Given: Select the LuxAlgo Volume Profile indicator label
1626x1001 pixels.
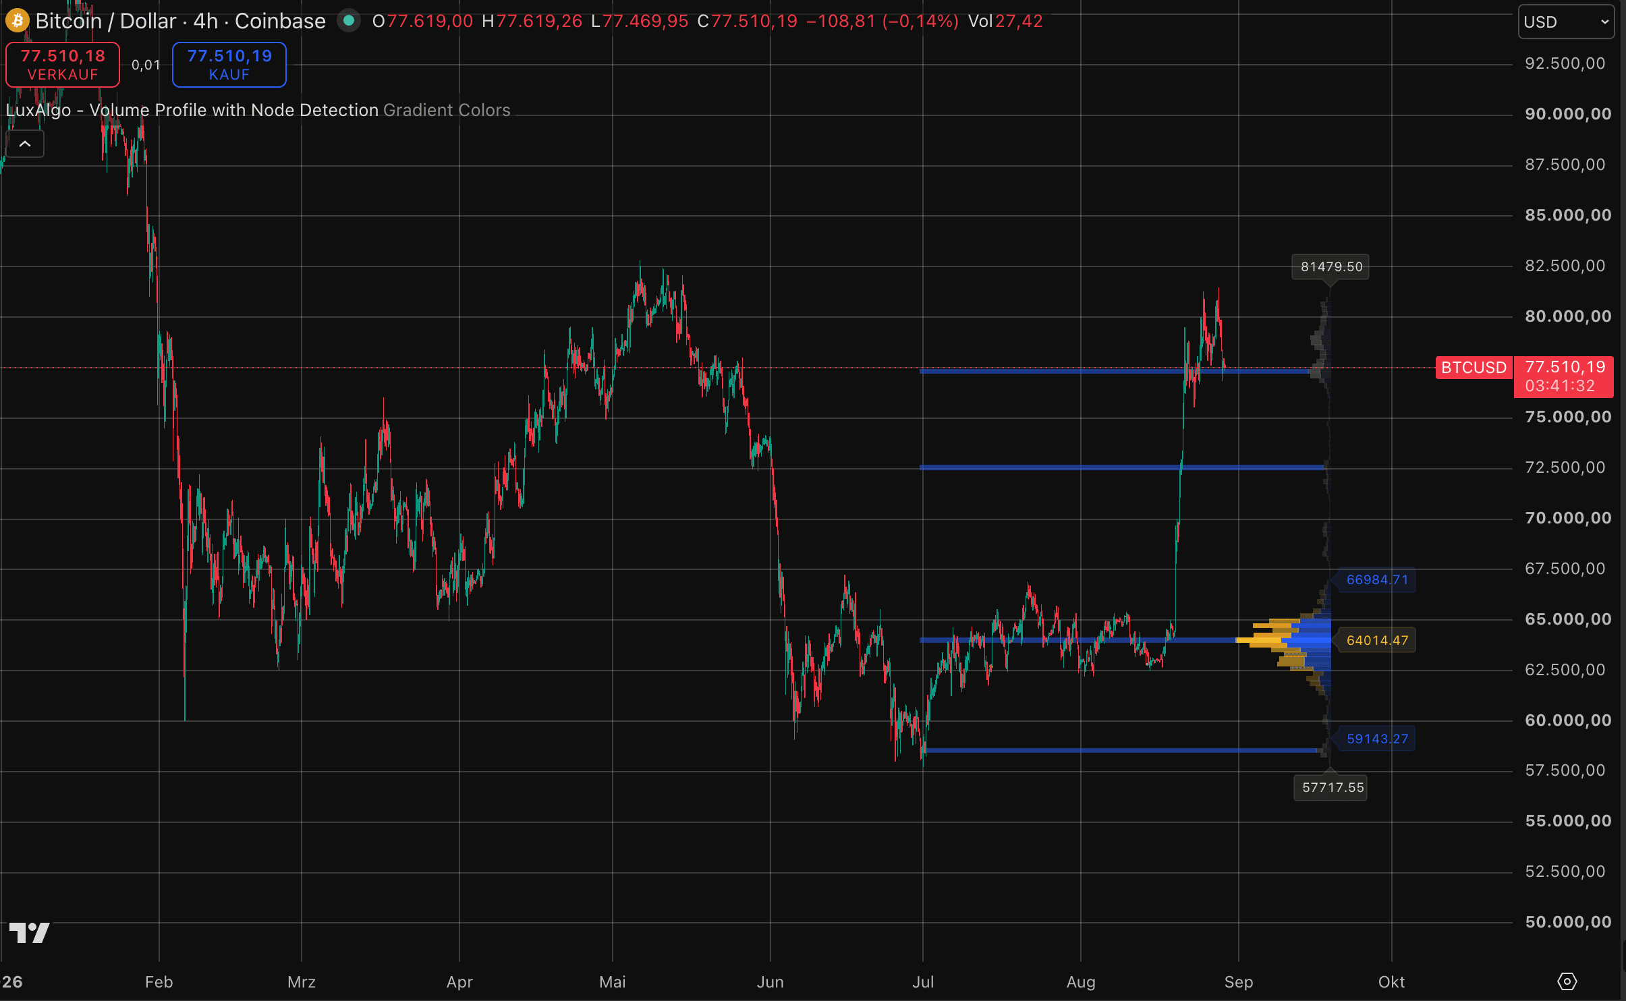Looking at the screenshot, I should (192, 110).
